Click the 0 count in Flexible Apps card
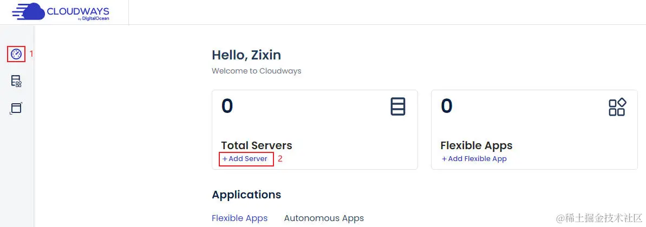 click(447, 106)
